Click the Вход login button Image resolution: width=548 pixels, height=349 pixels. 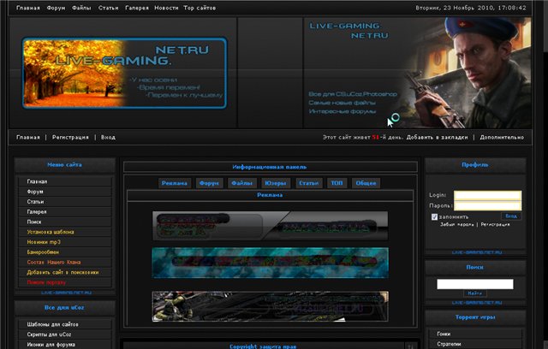[x=511, y=216]
